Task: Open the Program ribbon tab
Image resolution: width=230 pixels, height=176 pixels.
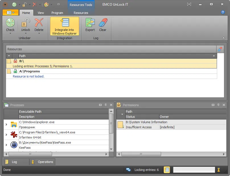Action: [x=57, y=13]
